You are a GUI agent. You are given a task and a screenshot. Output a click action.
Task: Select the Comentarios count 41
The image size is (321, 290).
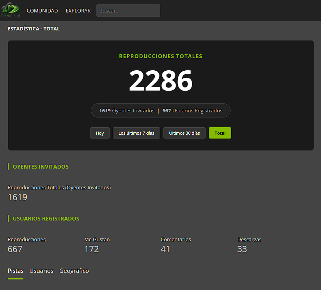(165, 249)
